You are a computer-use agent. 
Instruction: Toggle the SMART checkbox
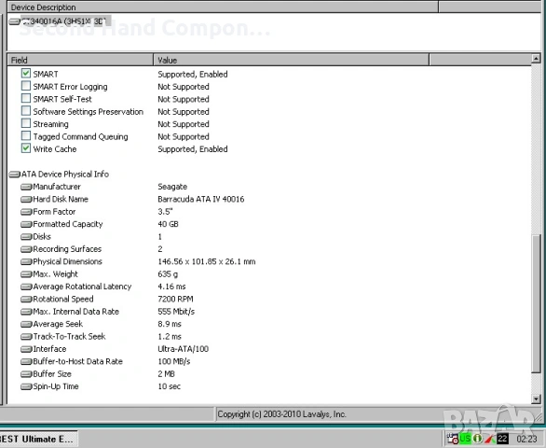click(26, 74)
